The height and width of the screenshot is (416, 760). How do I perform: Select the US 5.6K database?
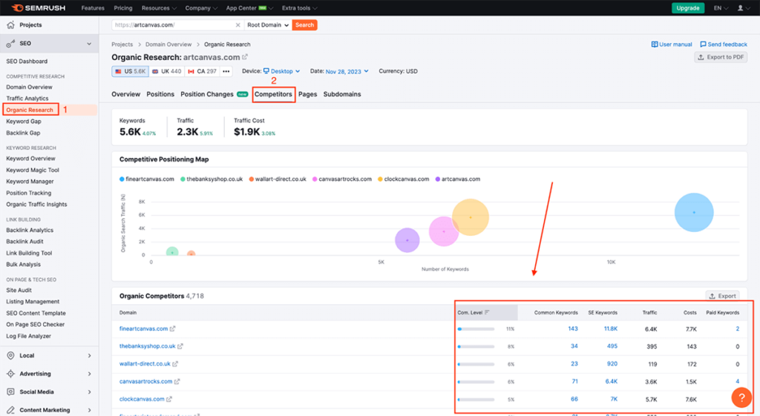[x=131, y=71]
